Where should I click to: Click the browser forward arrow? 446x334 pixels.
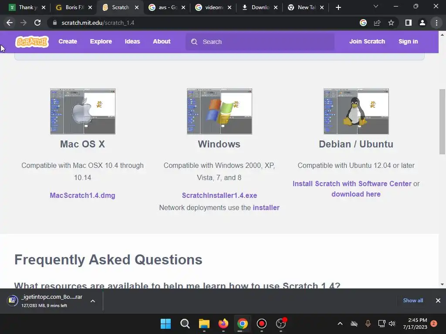click(x=24, y=23)
